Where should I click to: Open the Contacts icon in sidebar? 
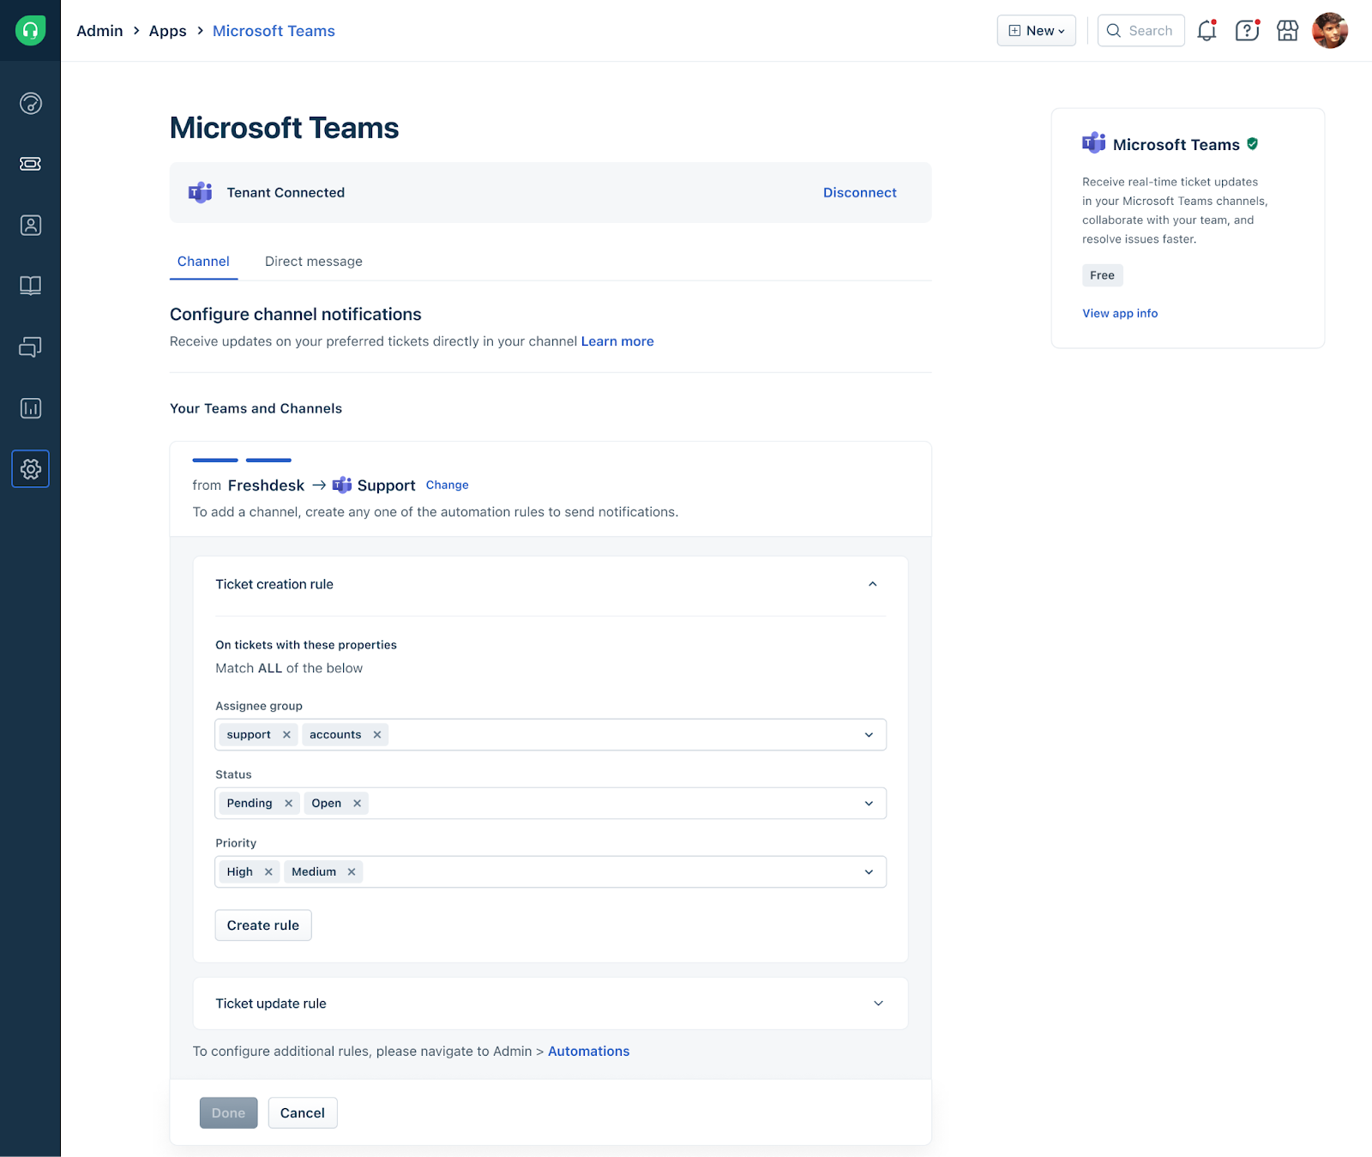tap(31, 226)
